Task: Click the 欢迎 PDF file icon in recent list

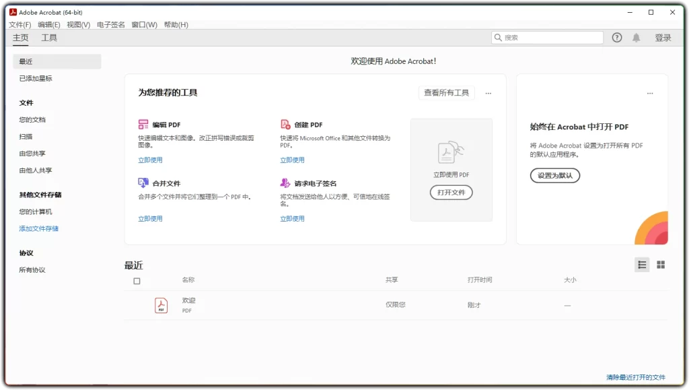Action: tap(161, 304)
